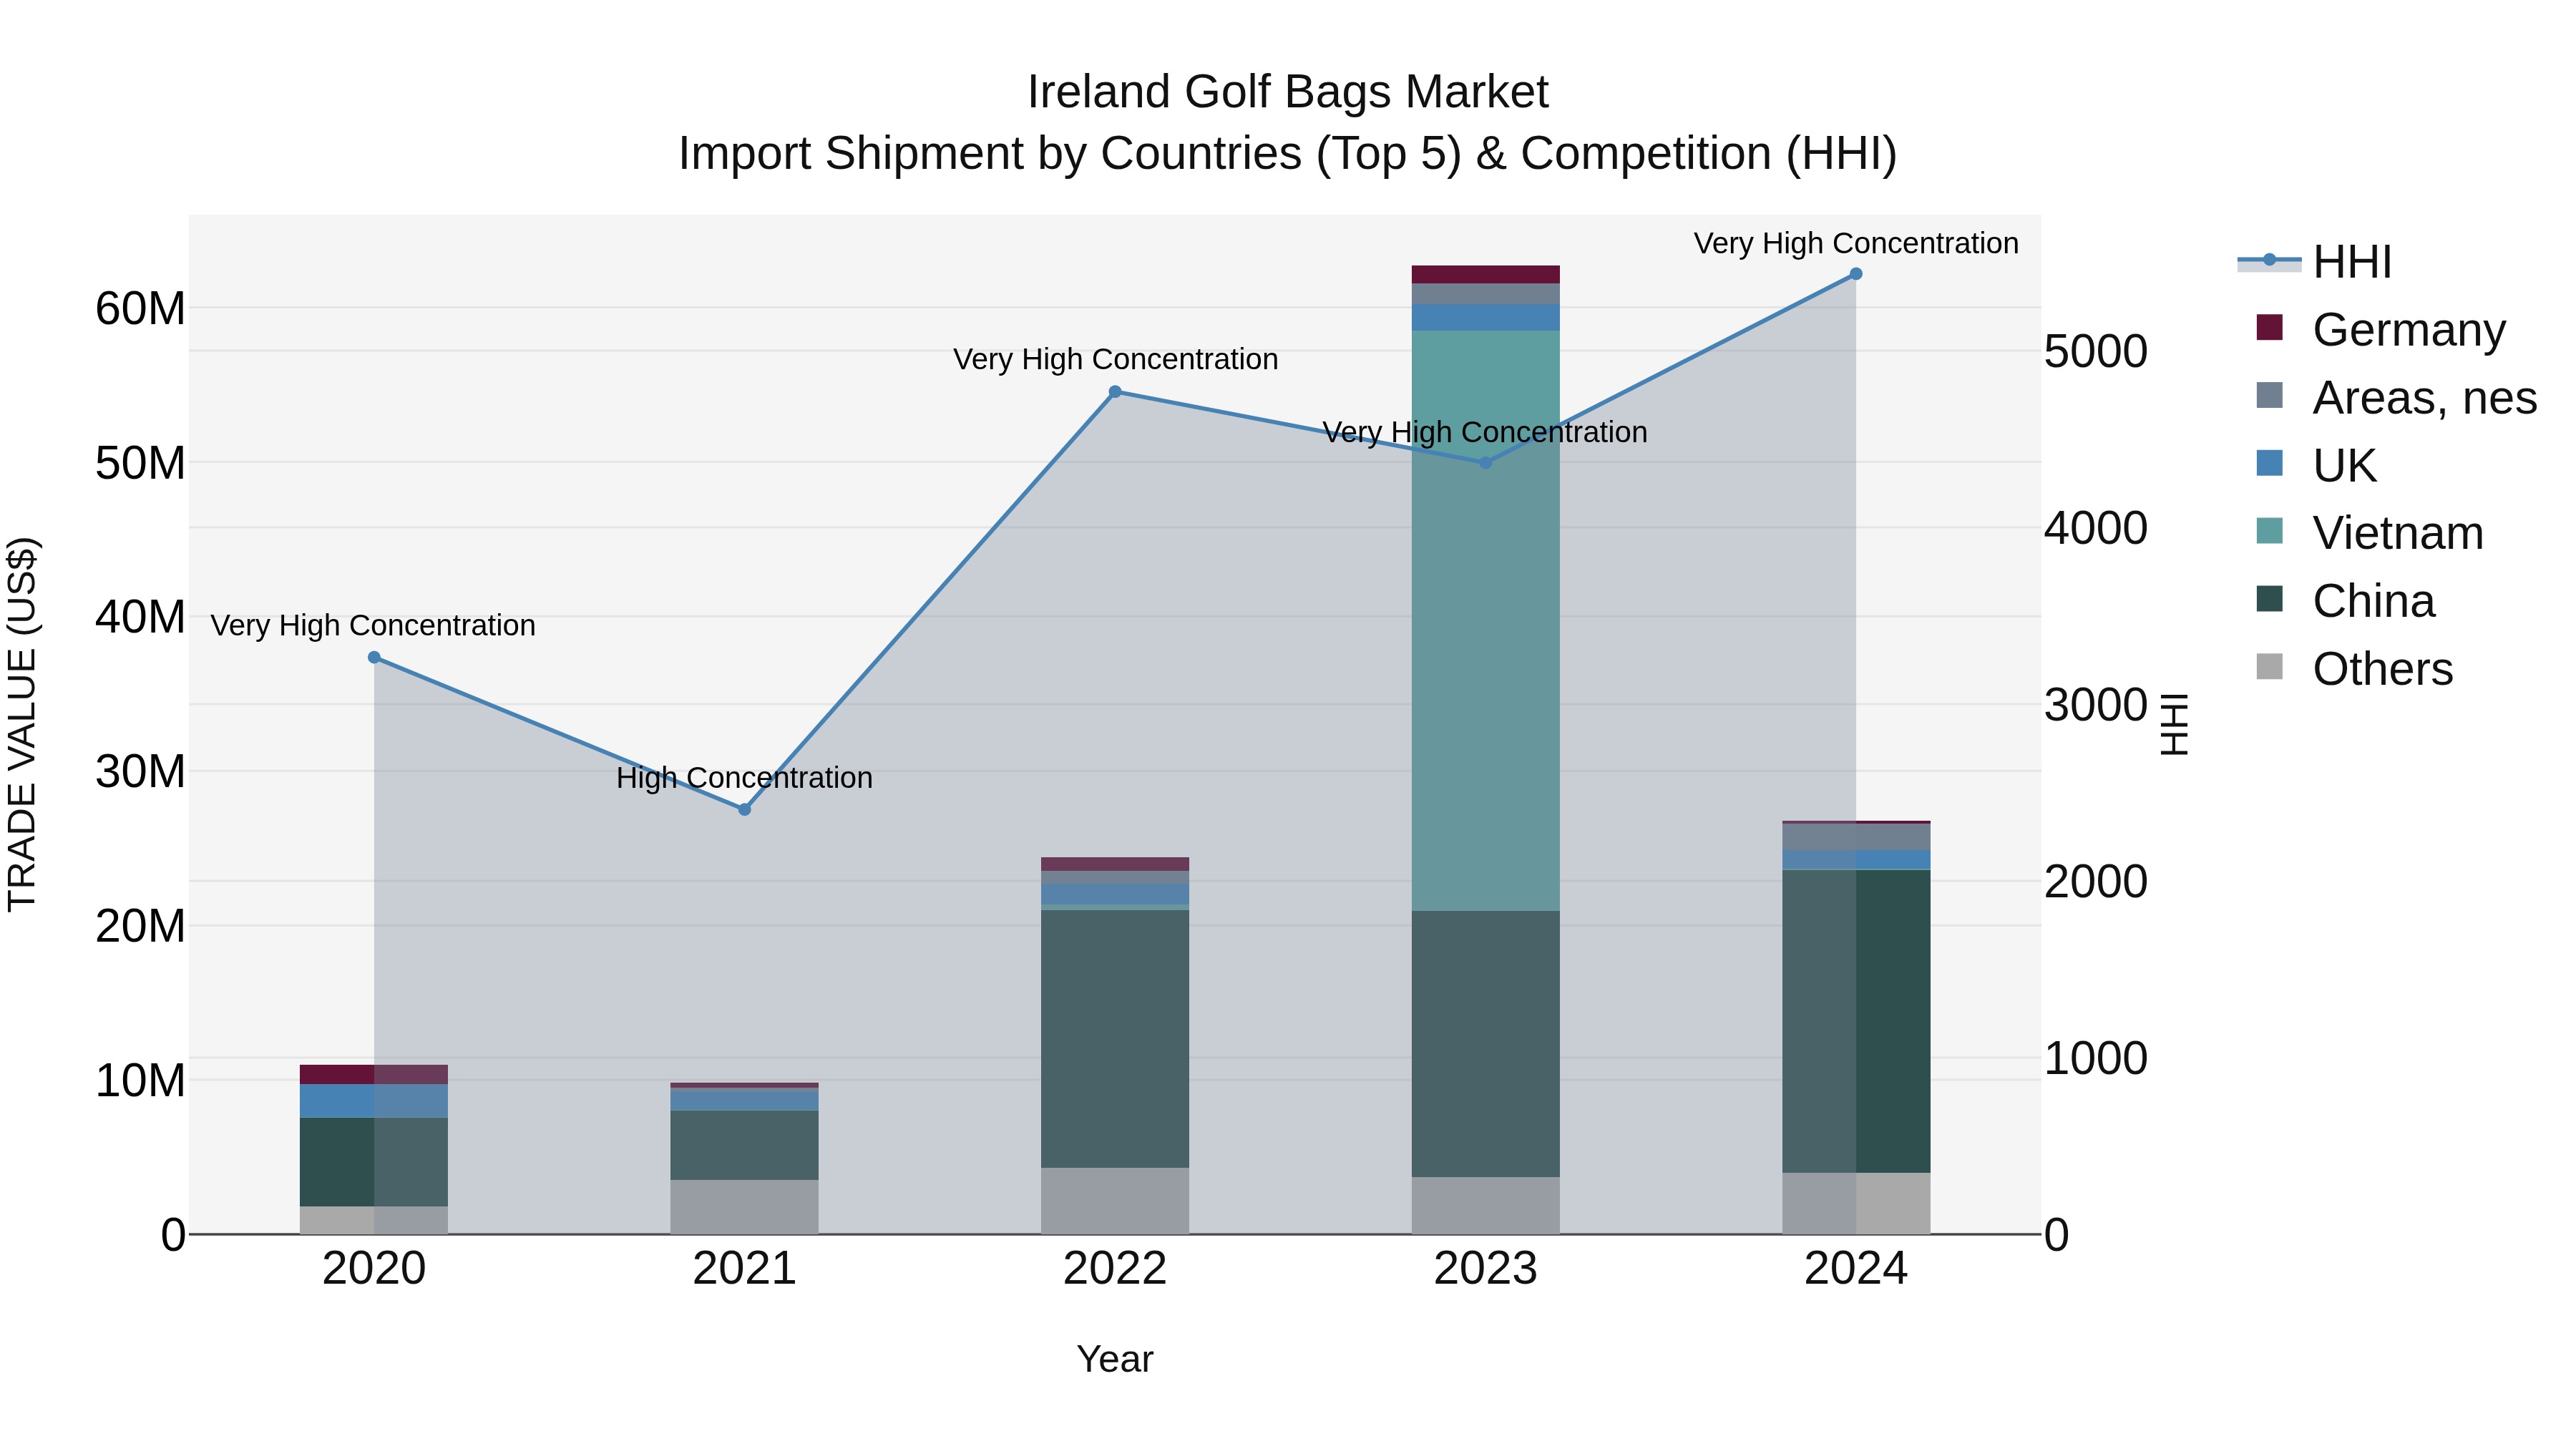Click the China segment of the 2023 bar
This screenshot has height=1449, width=2576.
pos(1485,1044)
